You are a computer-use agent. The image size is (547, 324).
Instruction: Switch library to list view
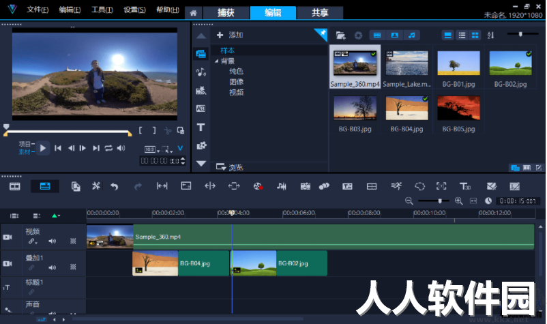coord(462,35)
